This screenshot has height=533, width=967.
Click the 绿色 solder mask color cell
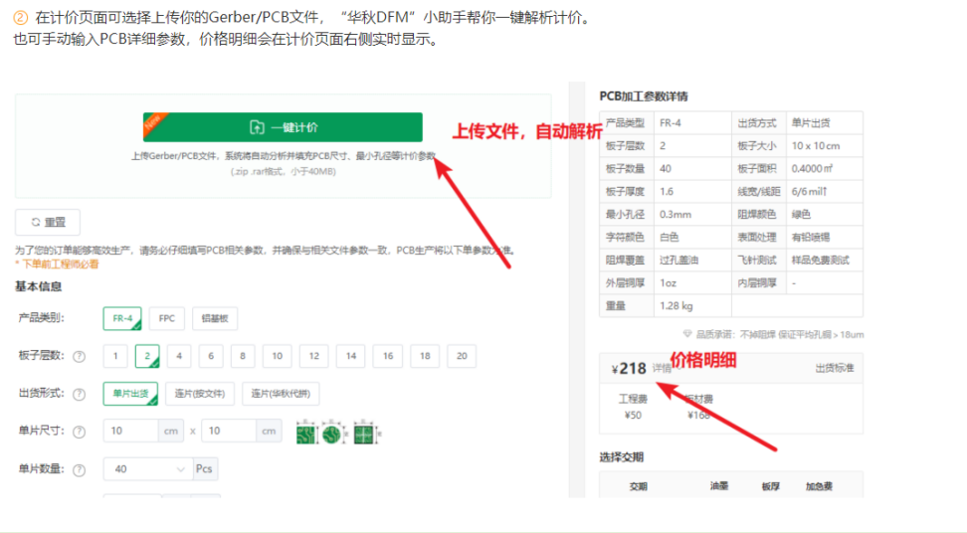[825, 215]
